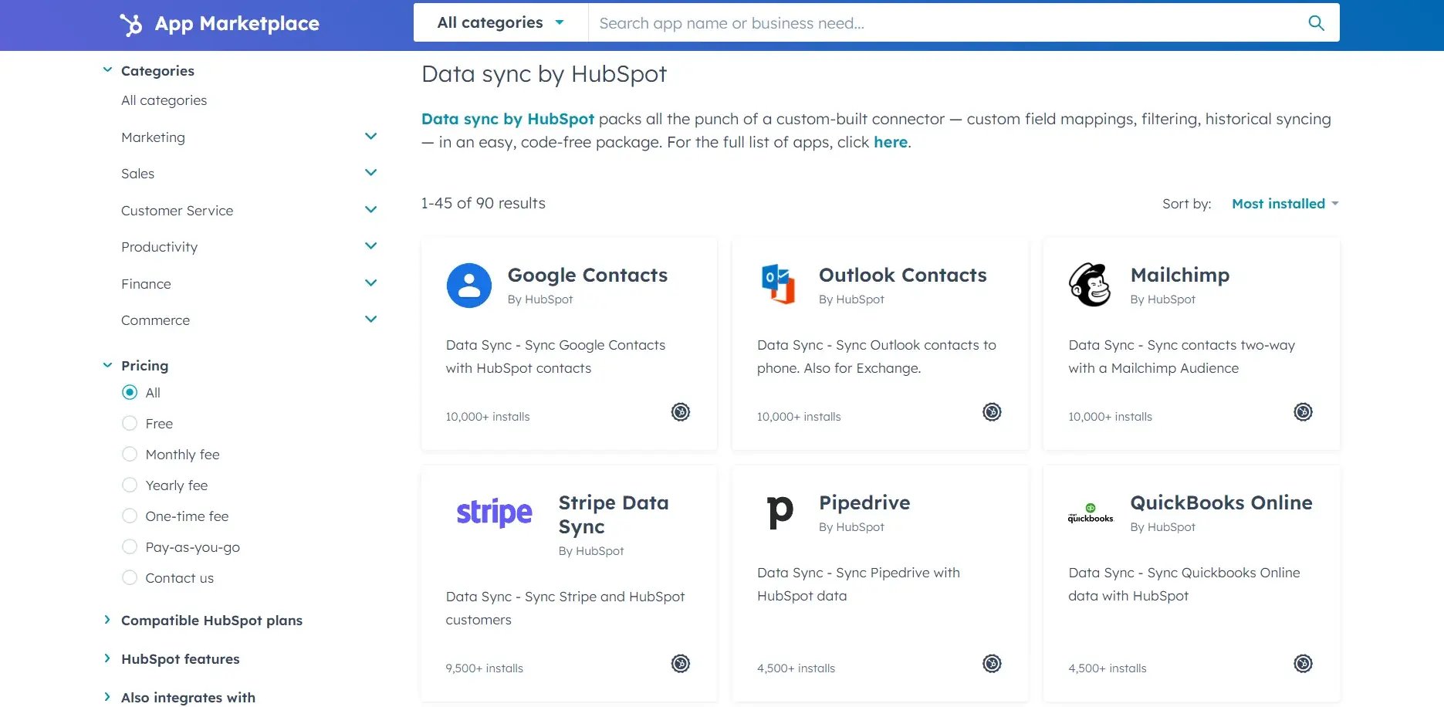This screenshot has width=1444, height=707.
Task: Click the search magnifier icon
Action: pos(1316,23)
